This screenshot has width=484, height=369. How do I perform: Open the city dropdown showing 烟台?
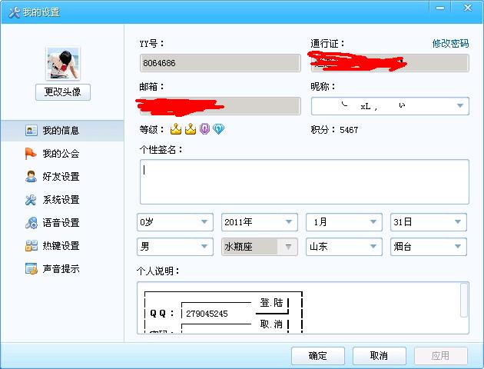429,247
